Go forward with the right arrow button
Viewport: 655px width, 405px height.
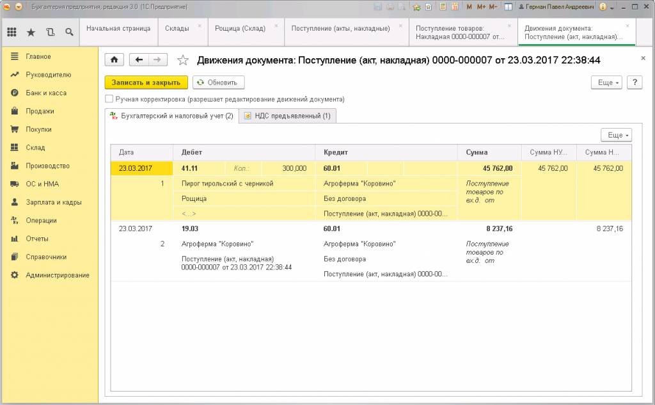[x=157, y=60]
